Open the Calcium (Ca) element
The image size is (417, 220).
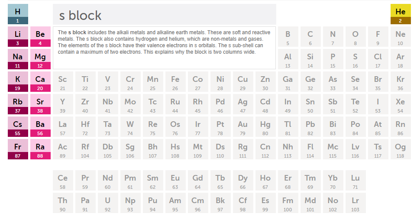[40, 82]
